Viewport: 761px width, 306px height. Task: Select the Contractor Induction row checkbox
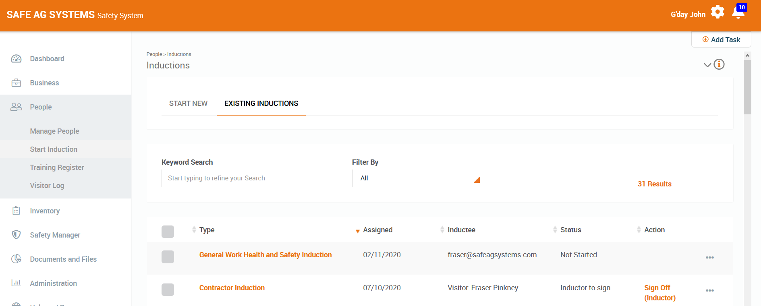click(x=168, y=289)
